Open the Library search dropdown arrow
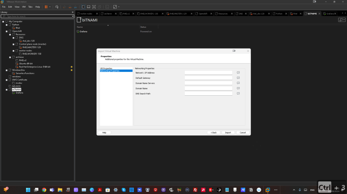Image resolution: width=347 pixels, height=194 pixels. click(x=73, y=16)
